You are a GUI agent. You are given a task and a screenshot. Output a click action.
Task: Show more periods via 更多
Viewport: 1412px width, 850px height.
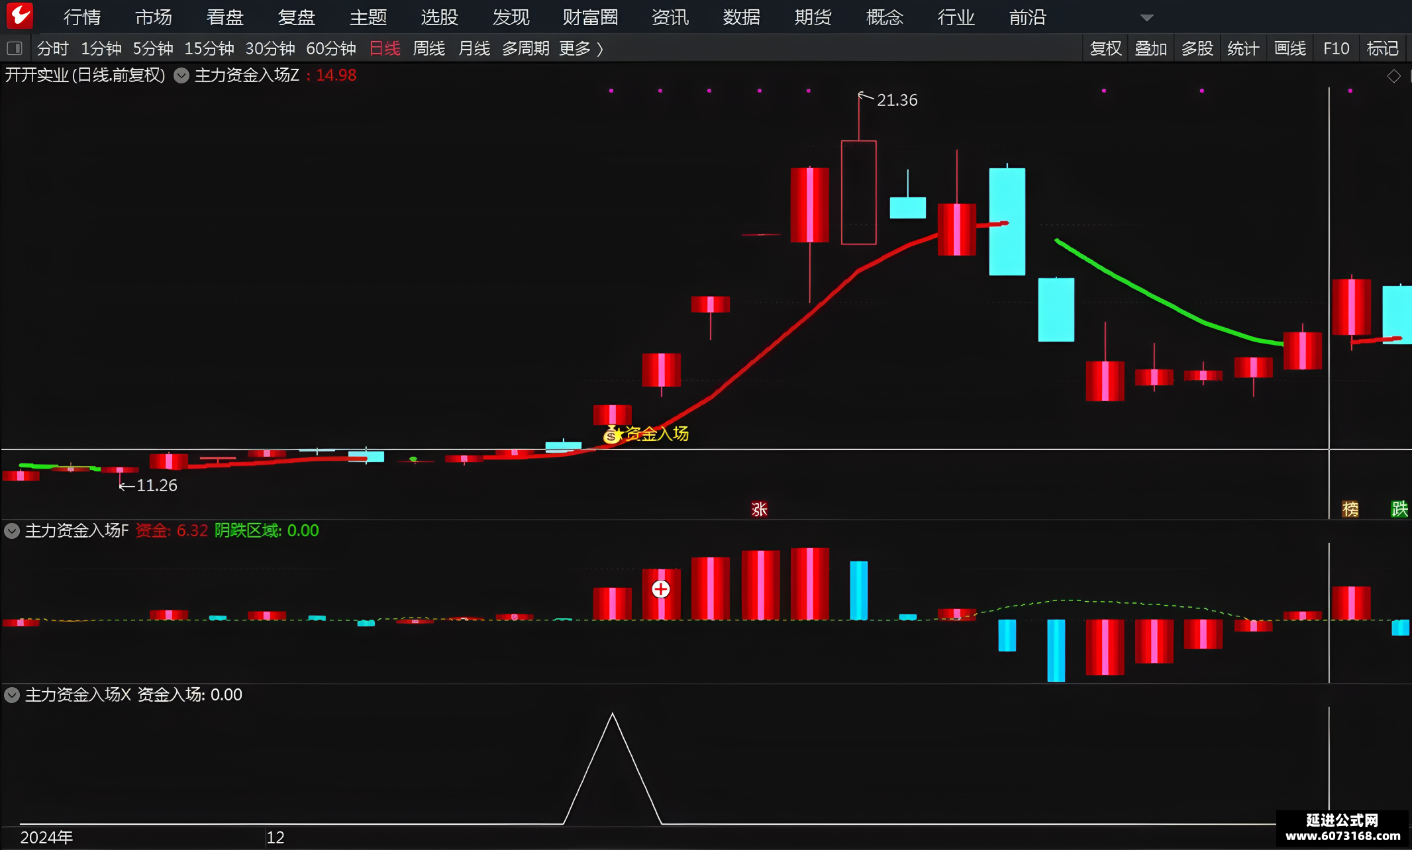581,48
